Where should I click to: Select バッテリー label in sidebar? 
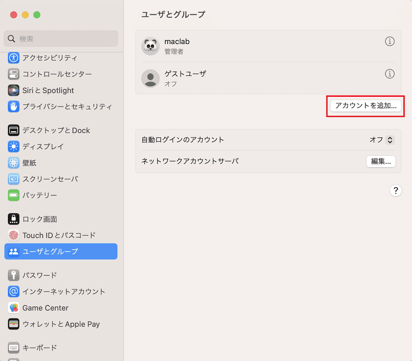tap(40, 195)
